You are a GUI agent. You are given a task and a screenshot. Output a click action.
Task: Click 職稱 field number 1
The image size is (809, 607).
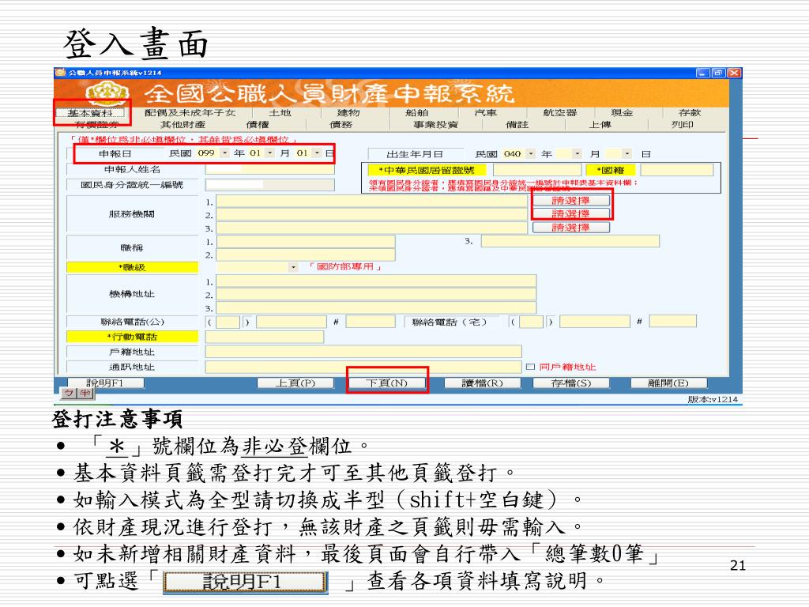click(x=306, y=242)
